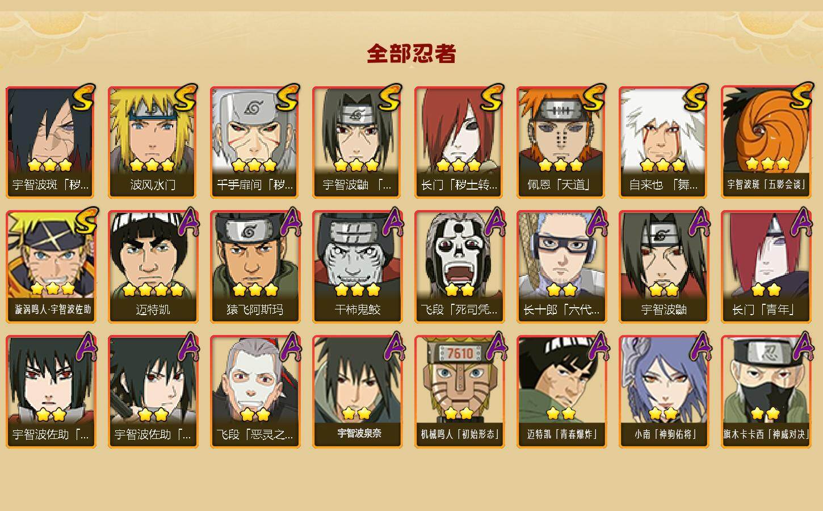Open the 宇智波斑「五影会谈」 masked card
Viewport: 823px width, 511px height.
pos(766,142)
